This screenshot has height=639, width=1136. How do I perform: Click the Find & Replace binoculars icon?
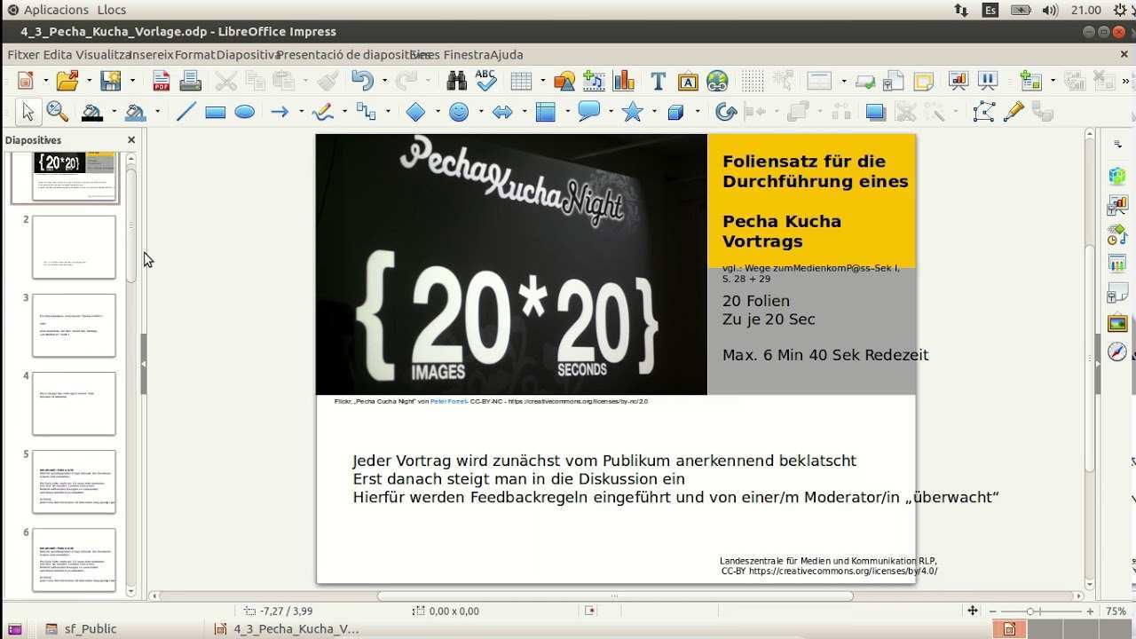point(456,82)
